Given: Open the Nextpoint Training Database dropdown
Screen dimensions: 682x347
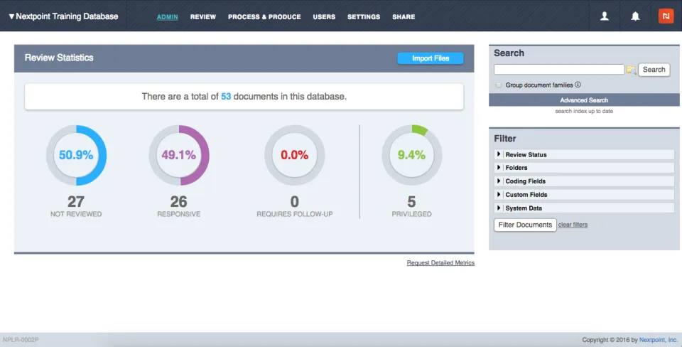Looking at the screenshot, I should pos(63,16).
